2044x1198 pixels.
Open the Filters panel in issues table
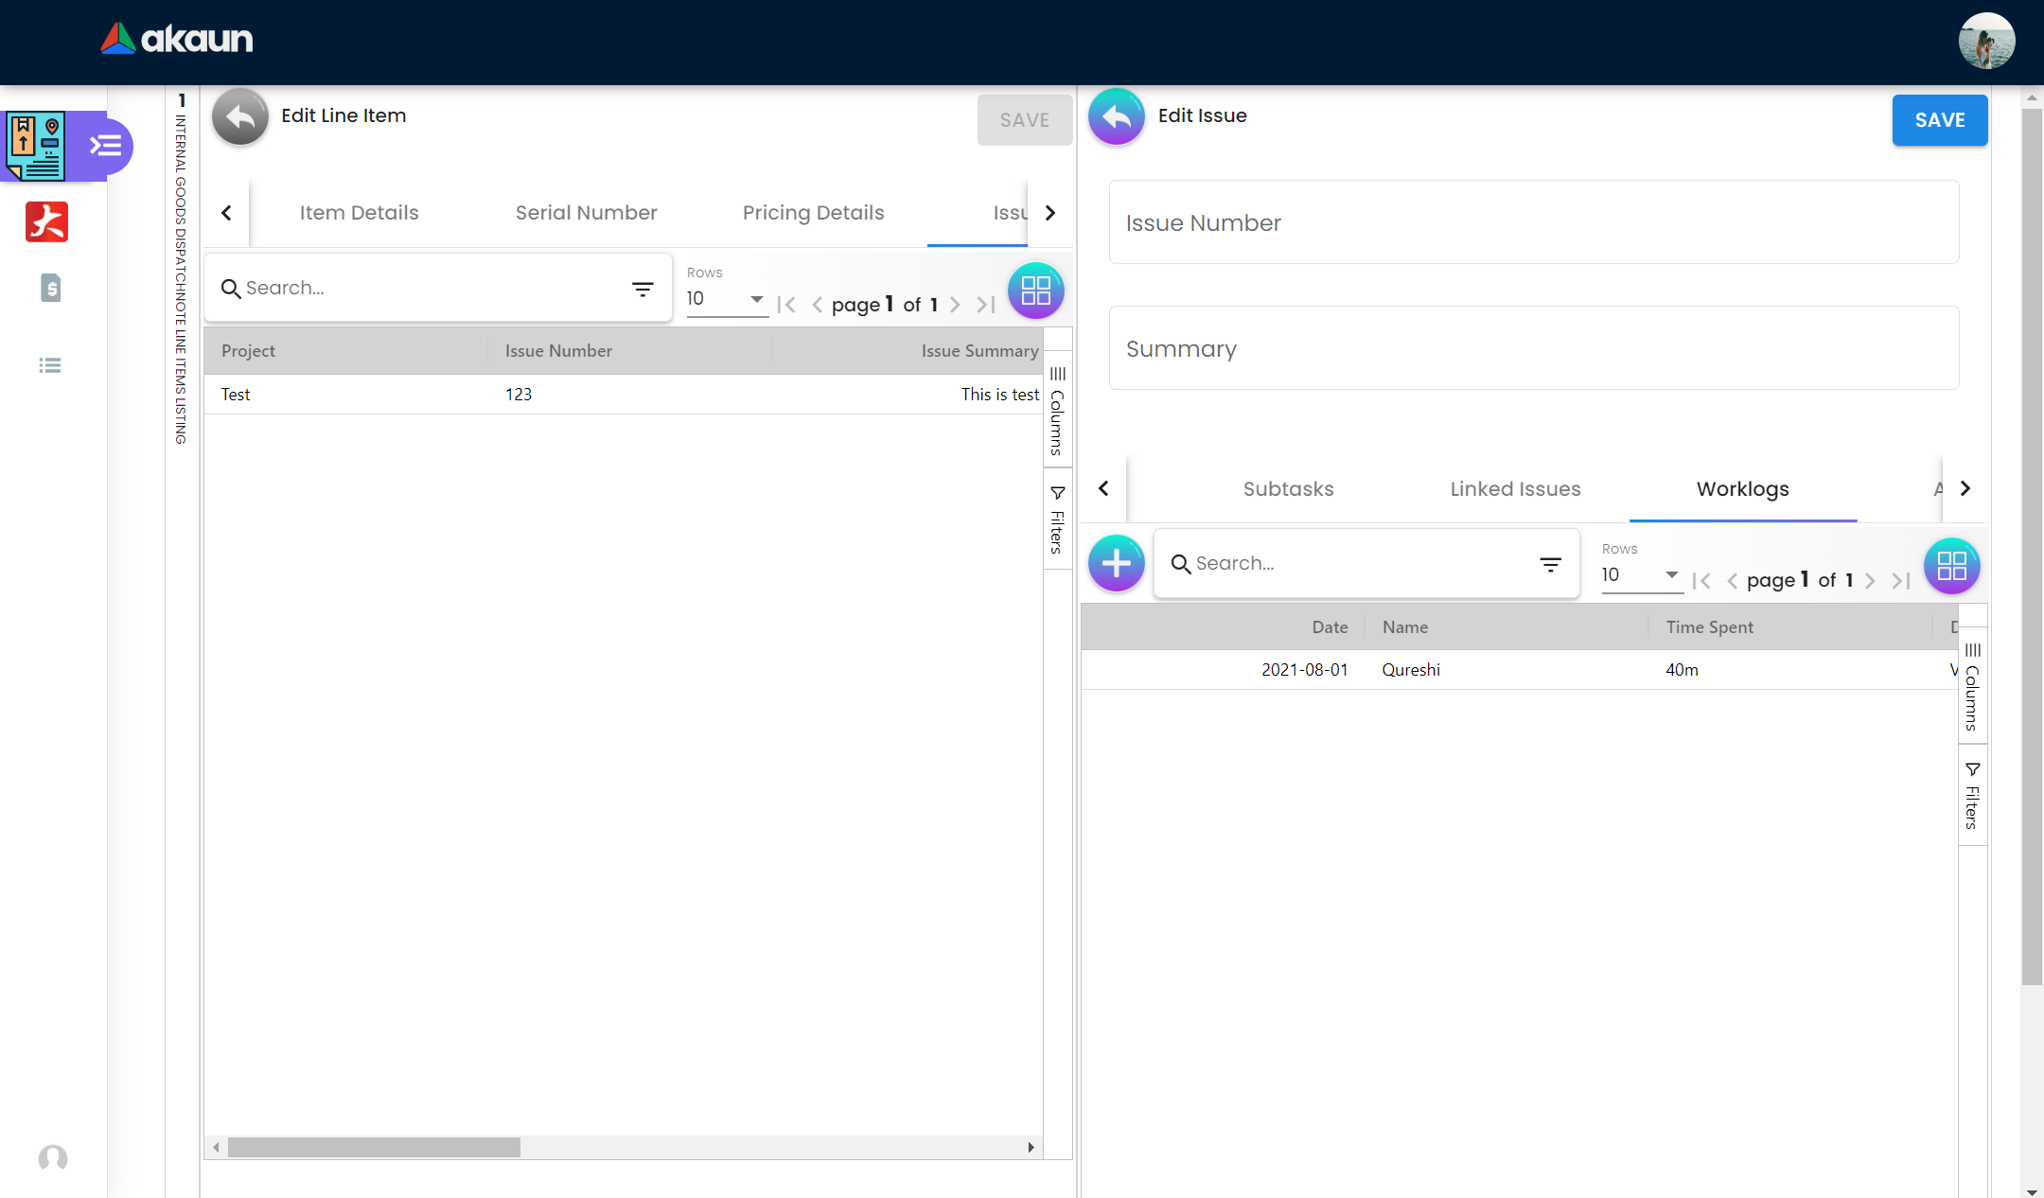pos(1057,520)
